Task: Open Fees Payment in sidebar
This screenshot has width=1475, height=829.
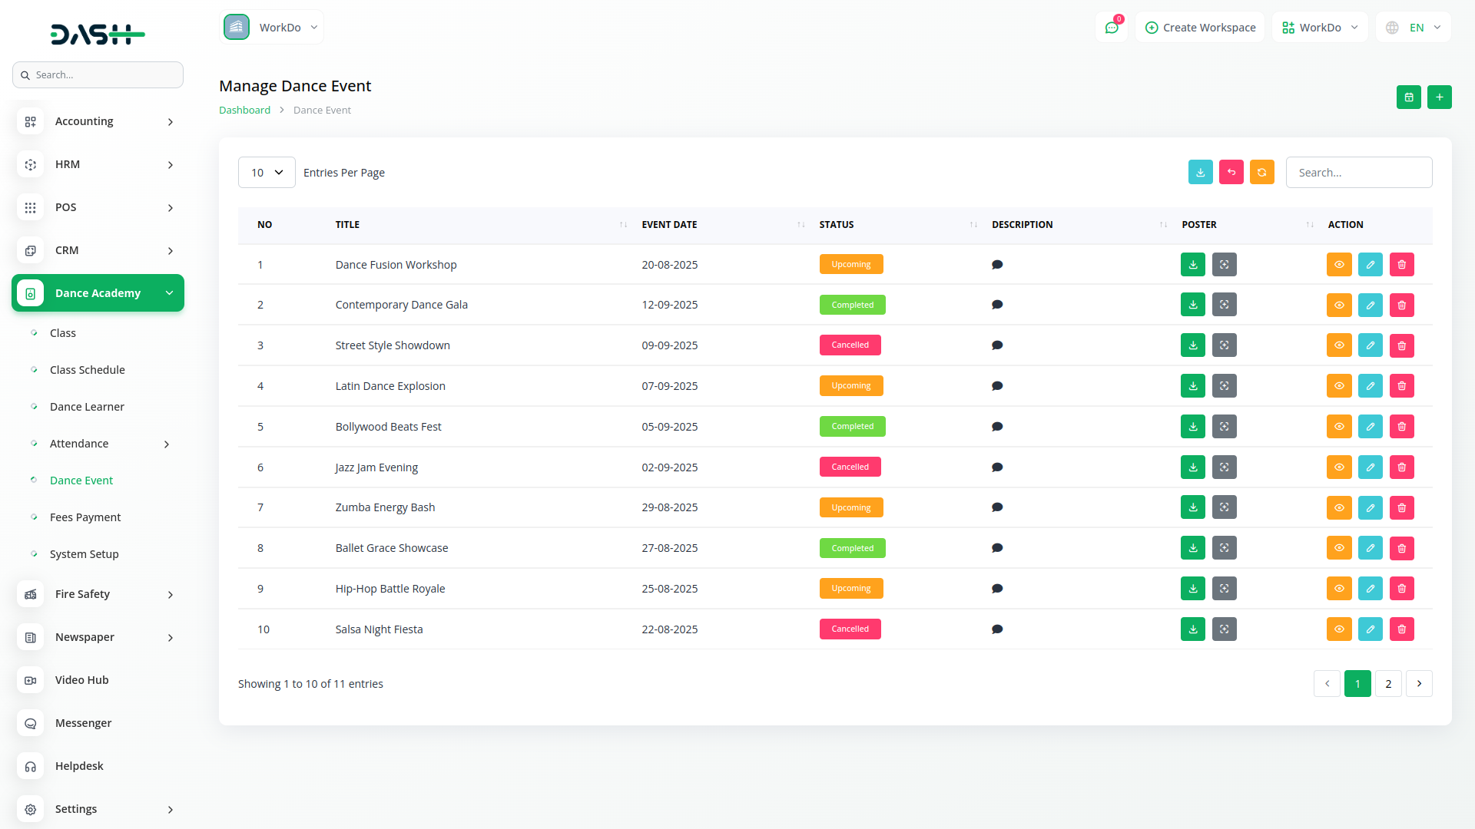Action: [85, 517]
